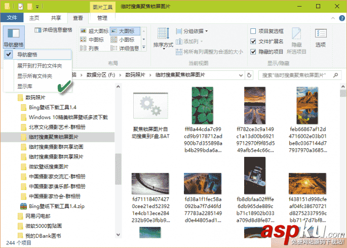Switch to the 共享 (Share) ribbon tab
This screenshot has height=248, width=347.
click(x=56, y=18)
